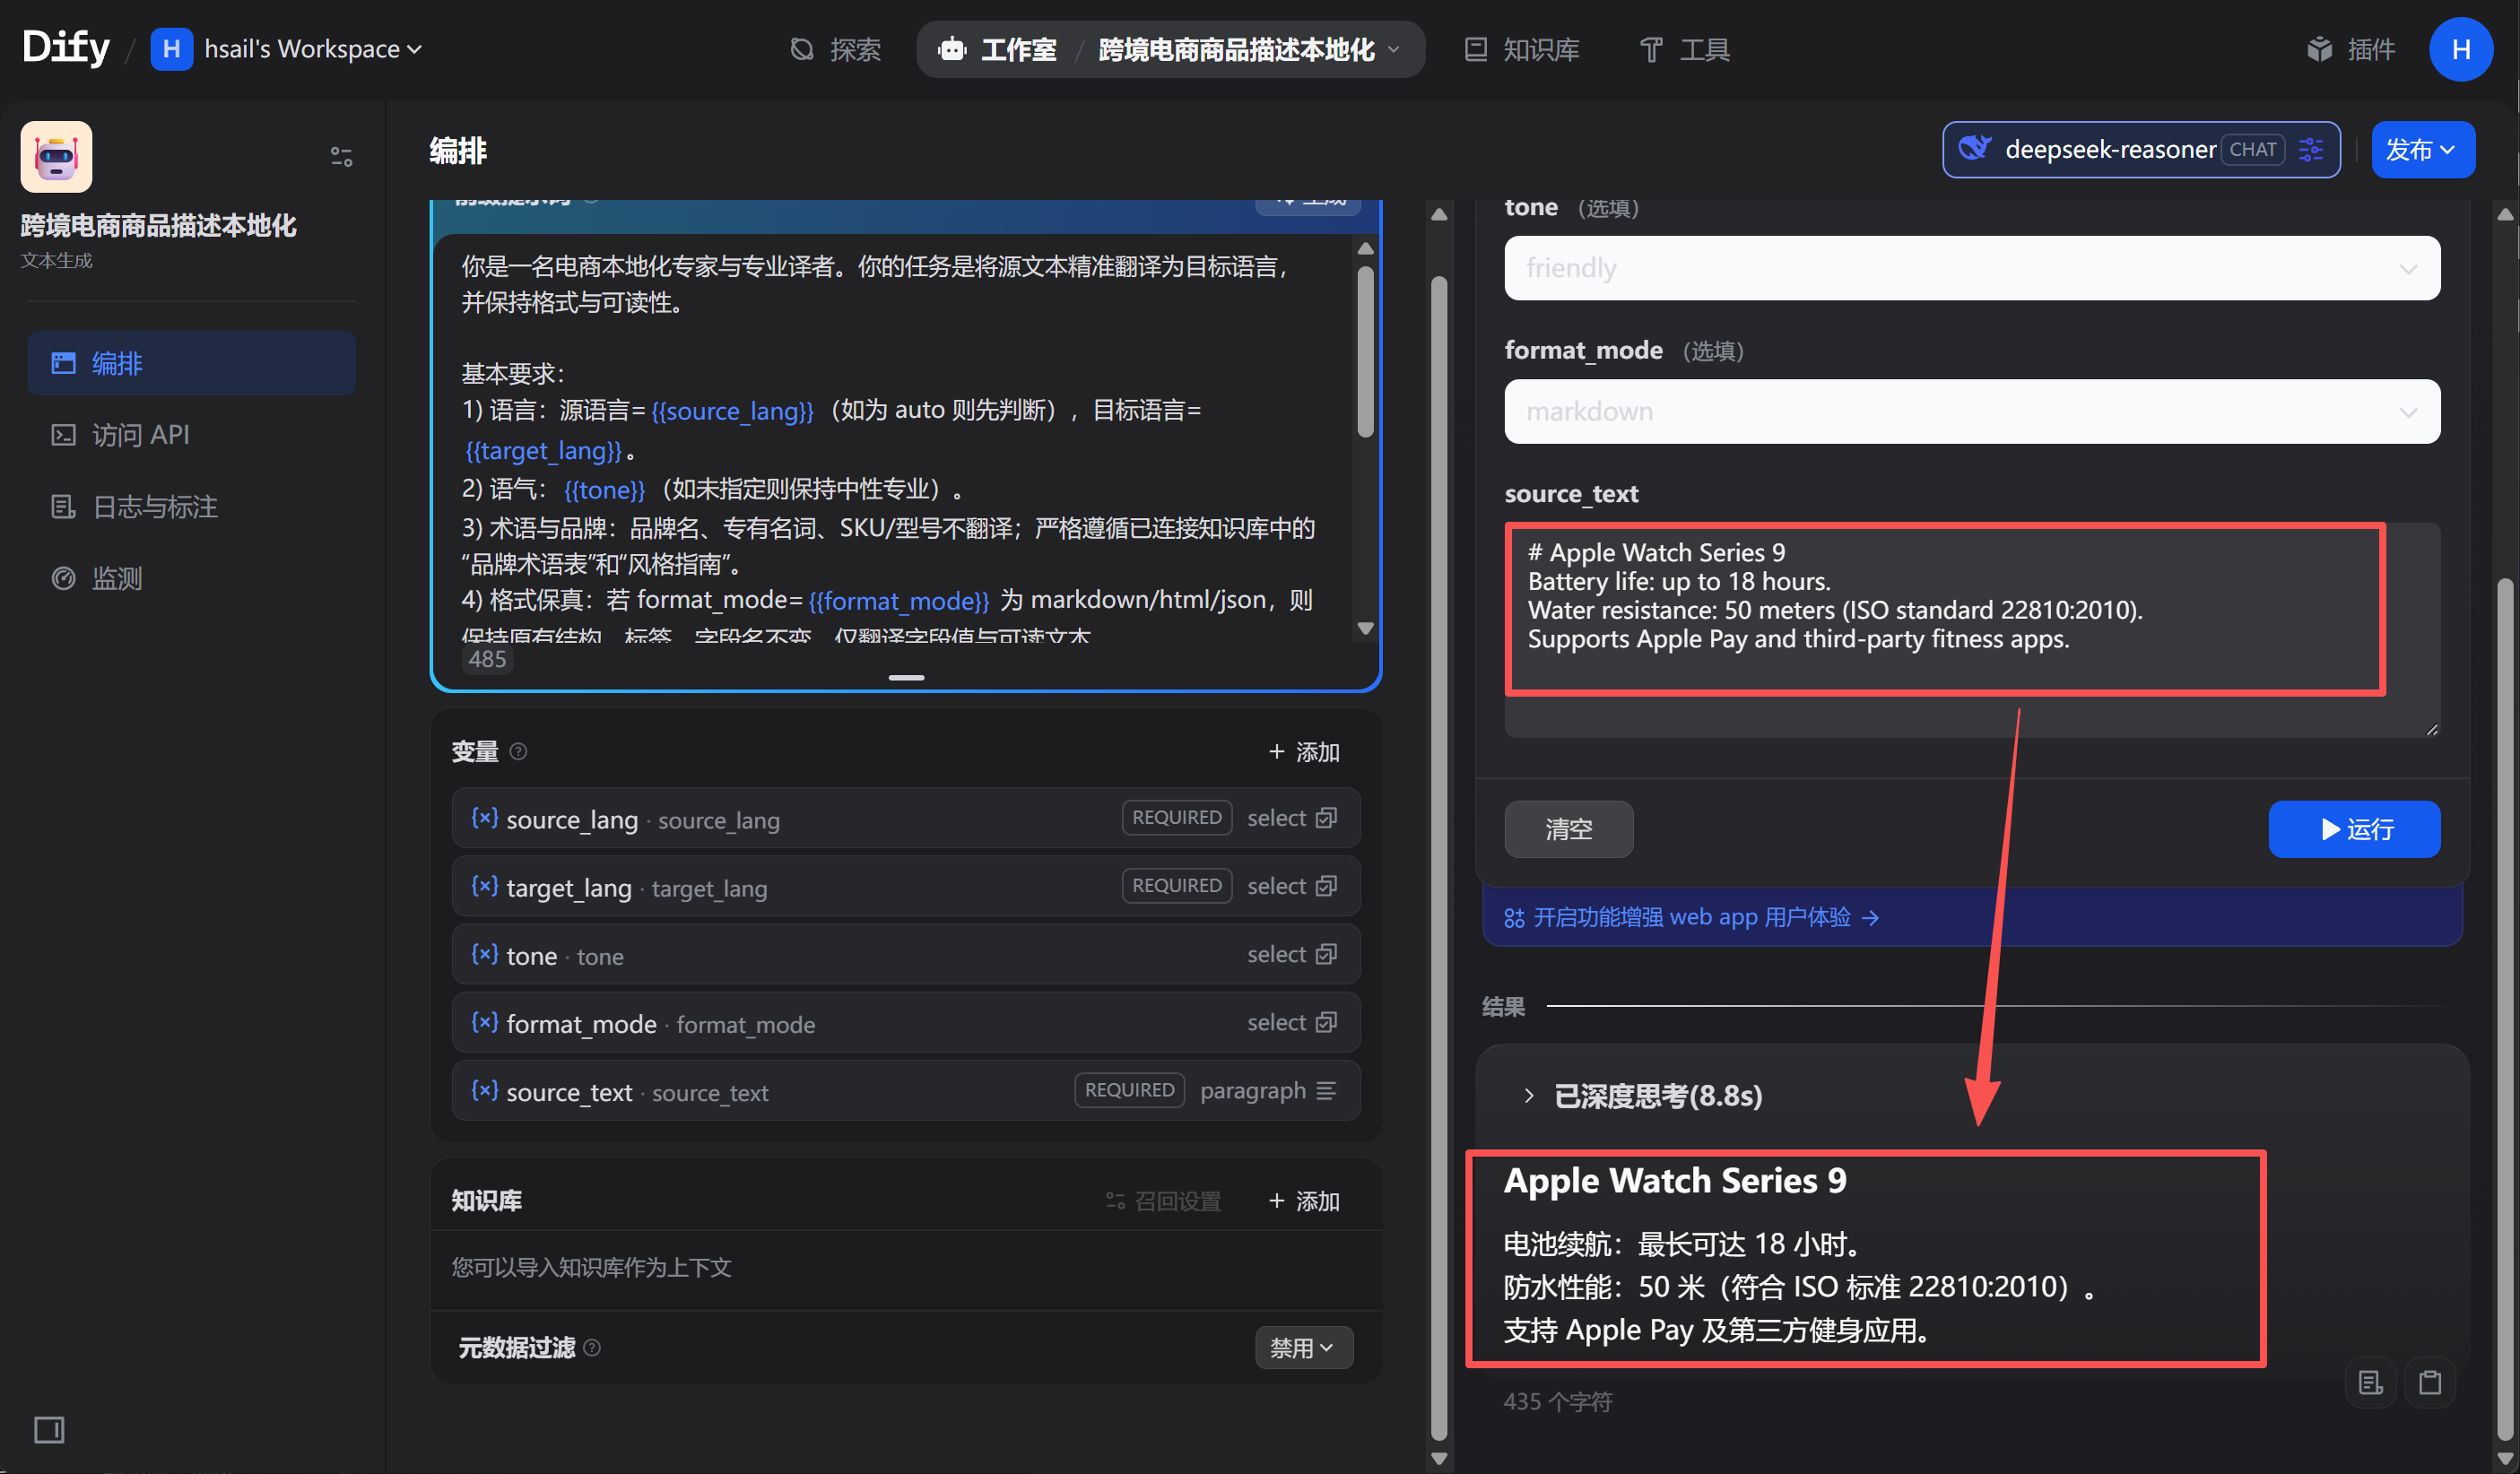
Task: Open the tone friendly dropdown
Action: click(1971, 268)
